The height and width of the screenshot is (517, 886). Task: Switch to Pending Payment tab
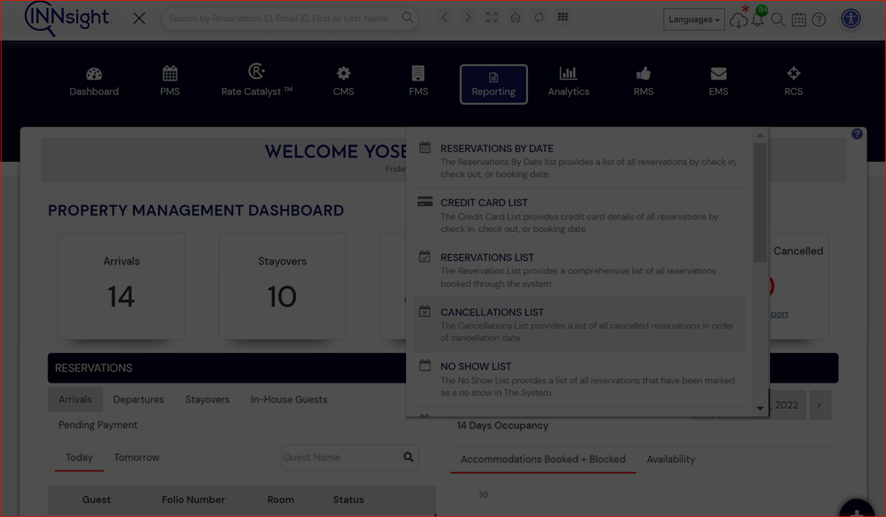(98, 425)
